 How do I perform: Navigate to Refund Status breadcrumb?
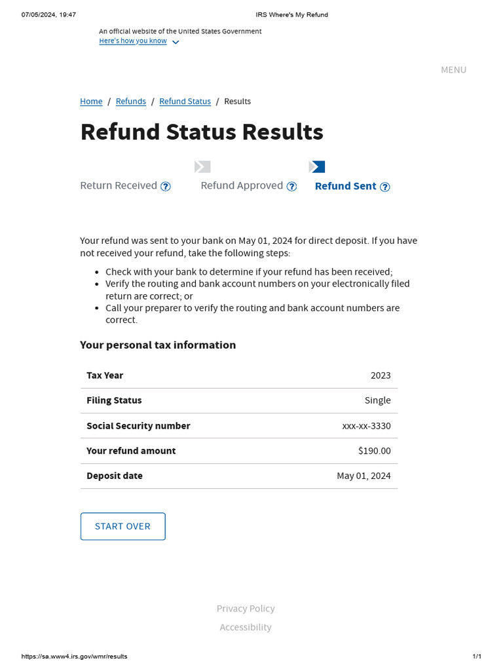(185, 102)
